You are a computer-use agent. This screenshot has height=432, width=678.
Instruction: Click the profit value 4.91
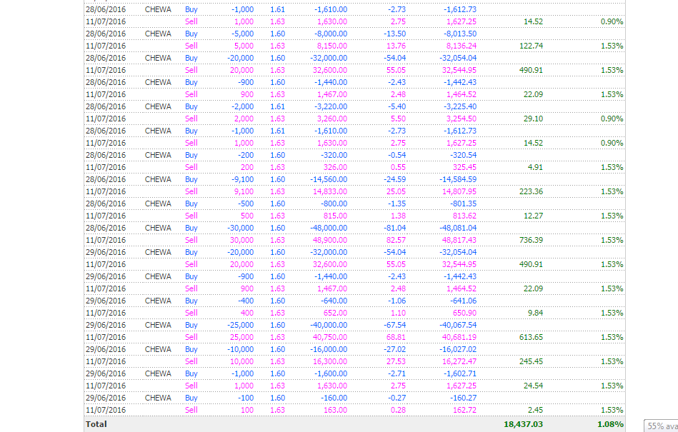click(x=535, y=167)
